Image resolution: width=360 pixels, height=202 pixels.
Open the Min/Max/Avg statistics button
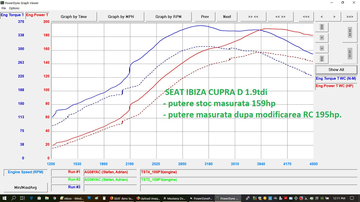(x=26, y=187)
